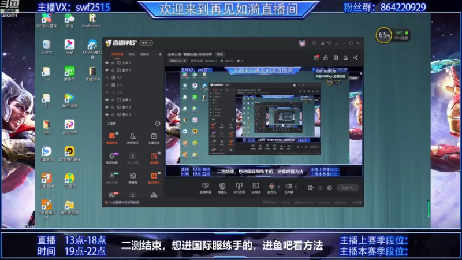Screen dimensions: 462x260
Task: Open 微信 WeChat desktop shortcut
Action: (x=69, y=21)
